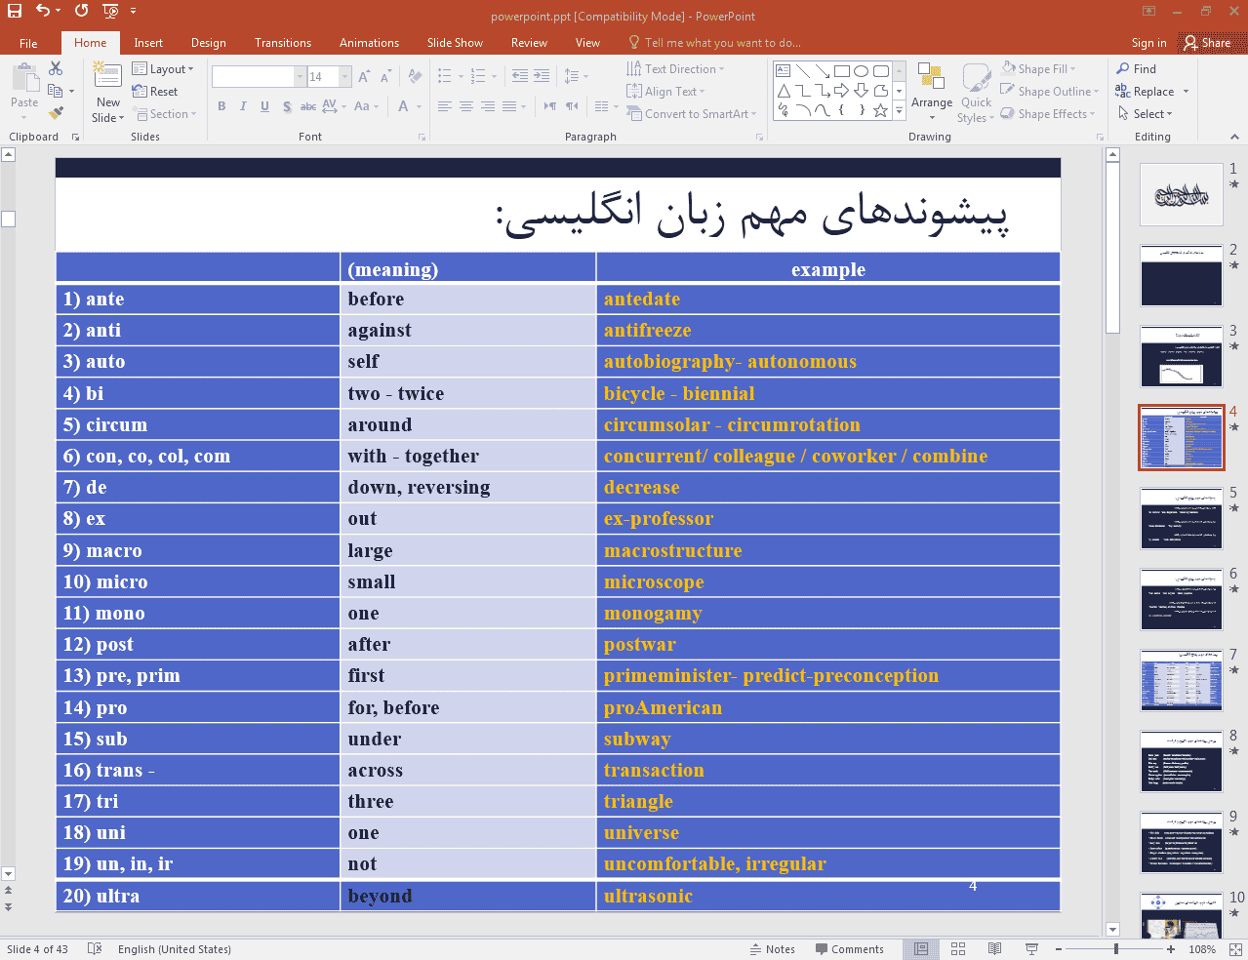Select slide 5 thumbnail
This screenshot has height=960, width=1248.
click(x=1182, y=519)
